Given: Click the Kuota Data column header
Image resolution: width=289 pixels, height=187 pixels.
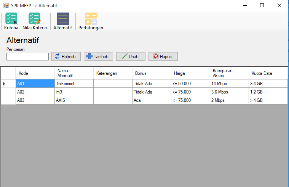Looking at the screenshot, I should [x=268, y=73].
